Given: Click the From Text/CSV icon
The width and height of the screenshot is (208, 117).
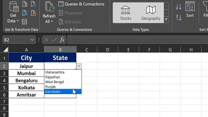Looking at the screenshot, I should pos(25,4).
